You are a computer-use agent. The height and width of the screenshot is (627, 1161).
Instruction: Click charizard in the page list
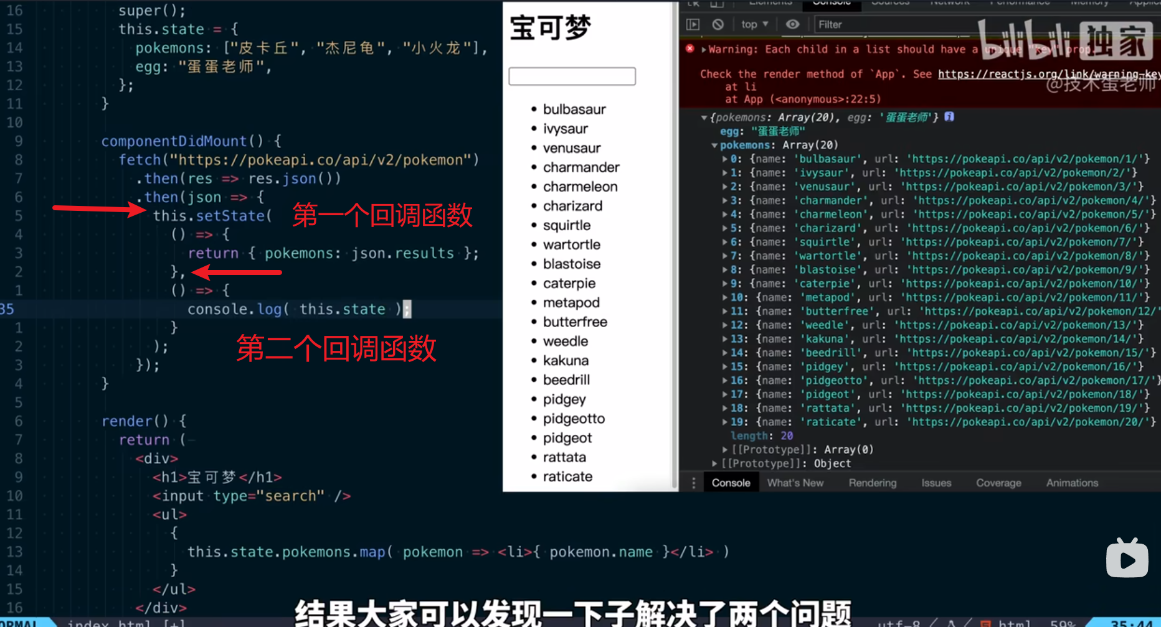pyautogui.click(x=572, y=206)
